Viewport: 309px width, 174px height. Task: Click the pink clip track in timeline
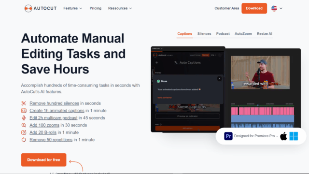tap(263, 111)
